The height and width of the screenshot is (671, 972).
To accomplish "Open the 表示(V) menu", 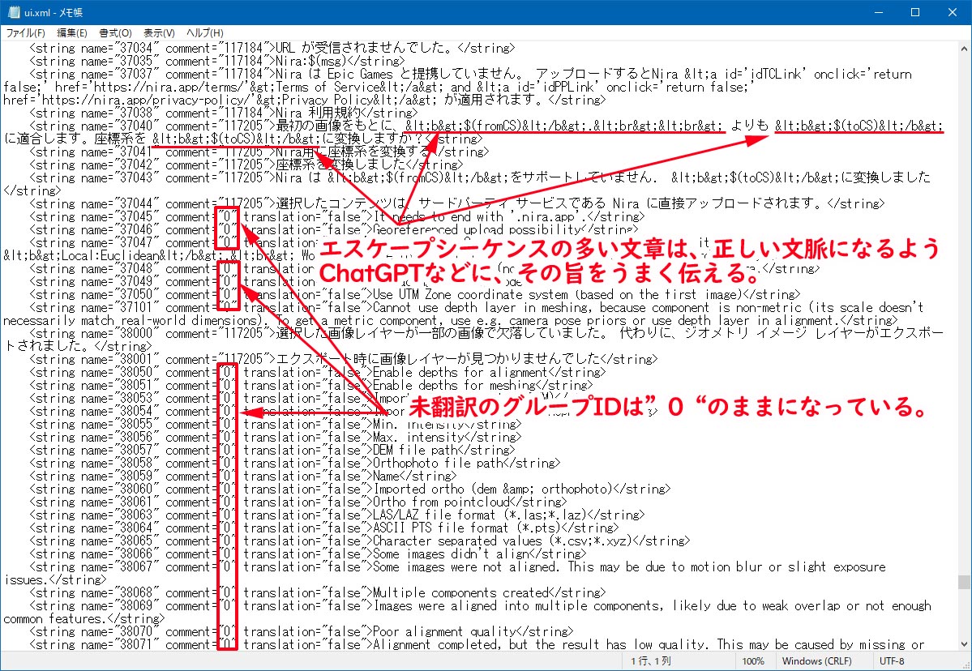I will click(159, 33).
